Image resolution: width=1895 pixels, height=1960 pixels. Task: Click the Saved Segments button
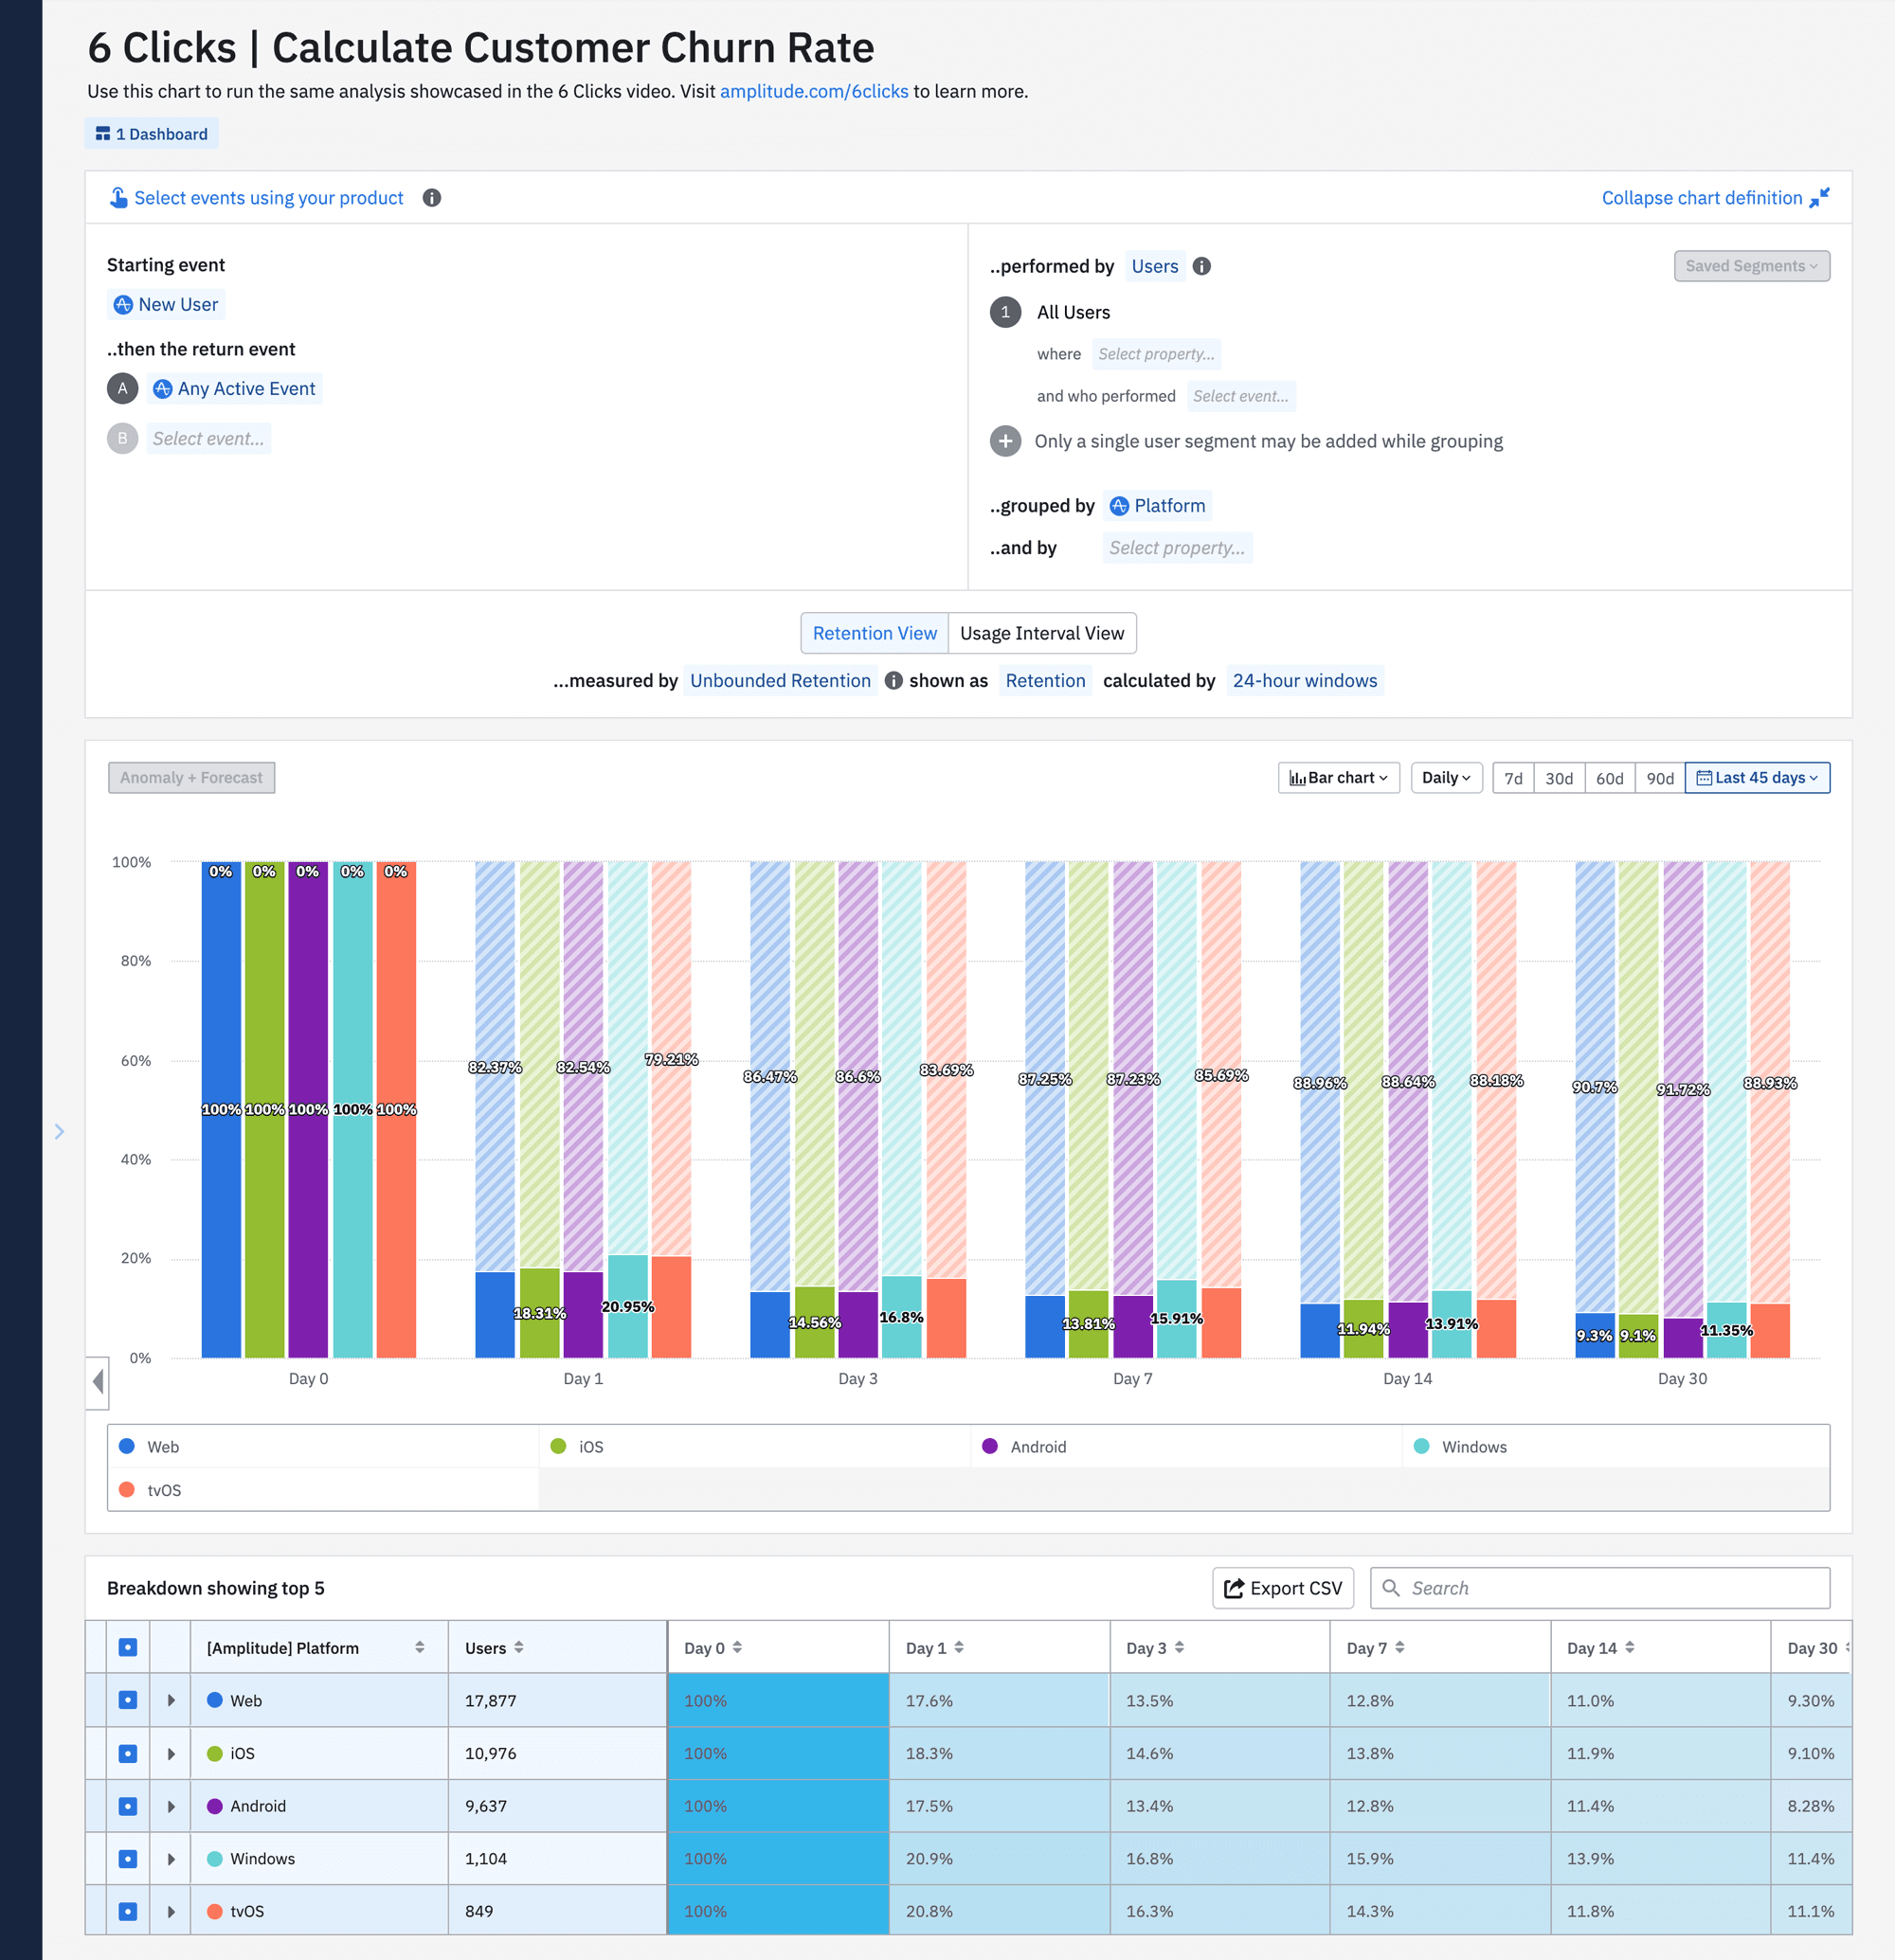click(1750, 266)
